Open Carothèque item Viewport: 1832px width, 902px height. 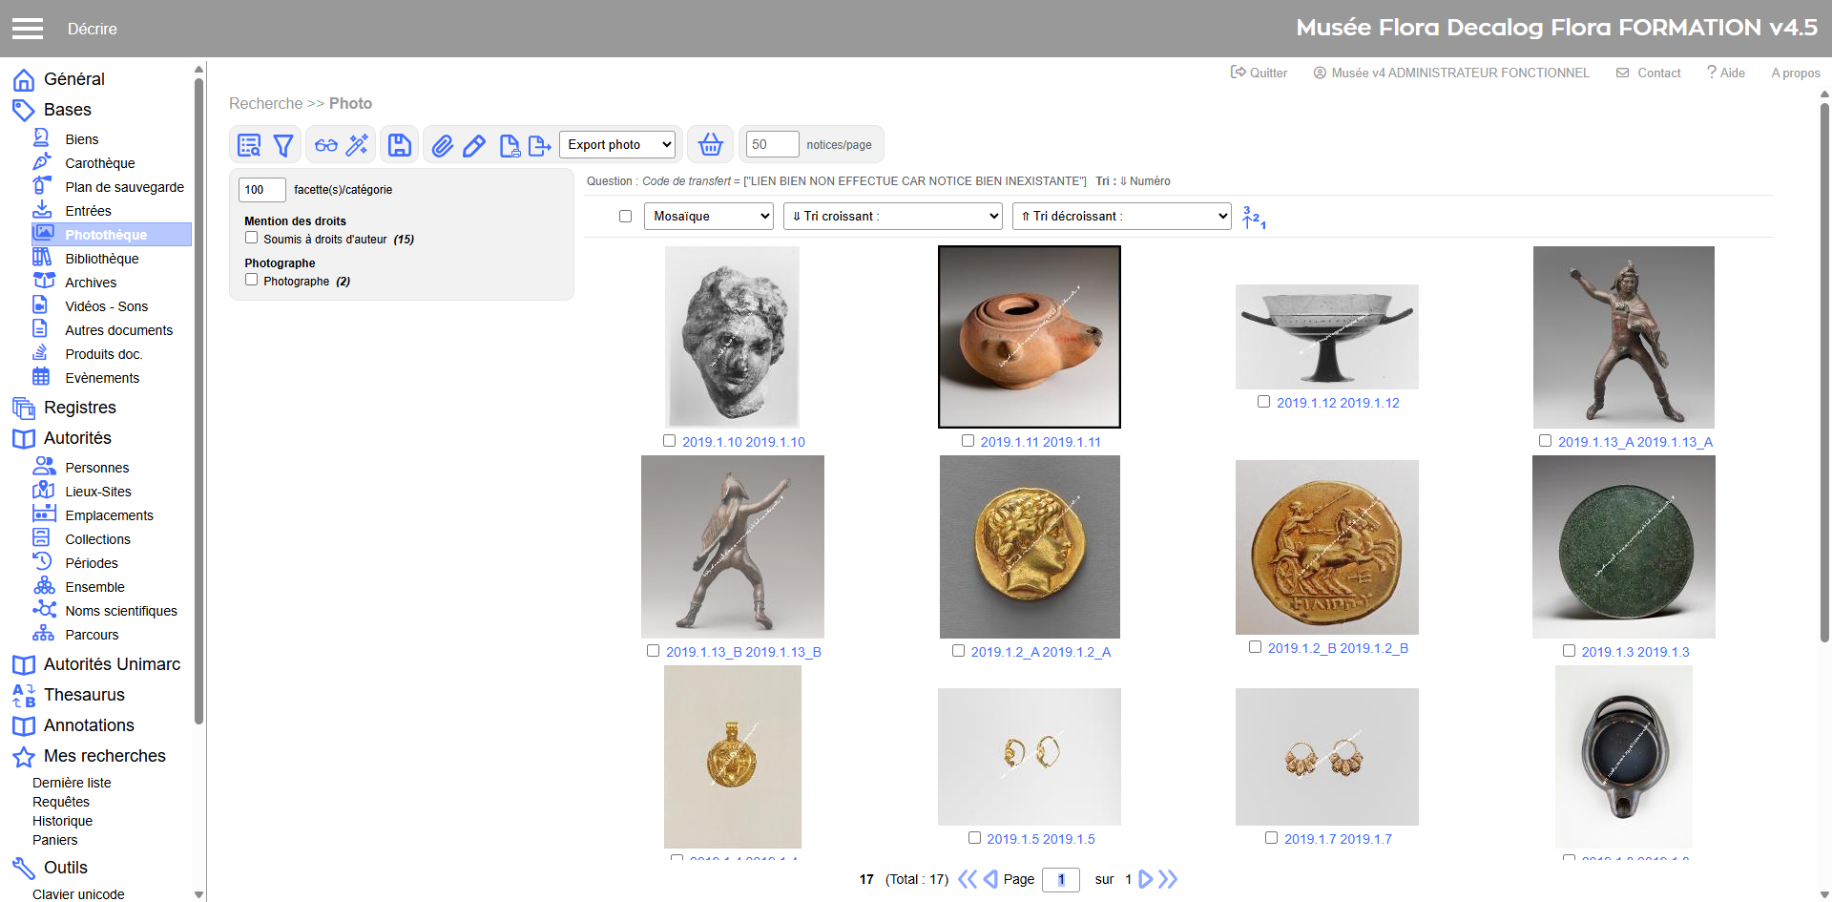(x=100, y=163)
